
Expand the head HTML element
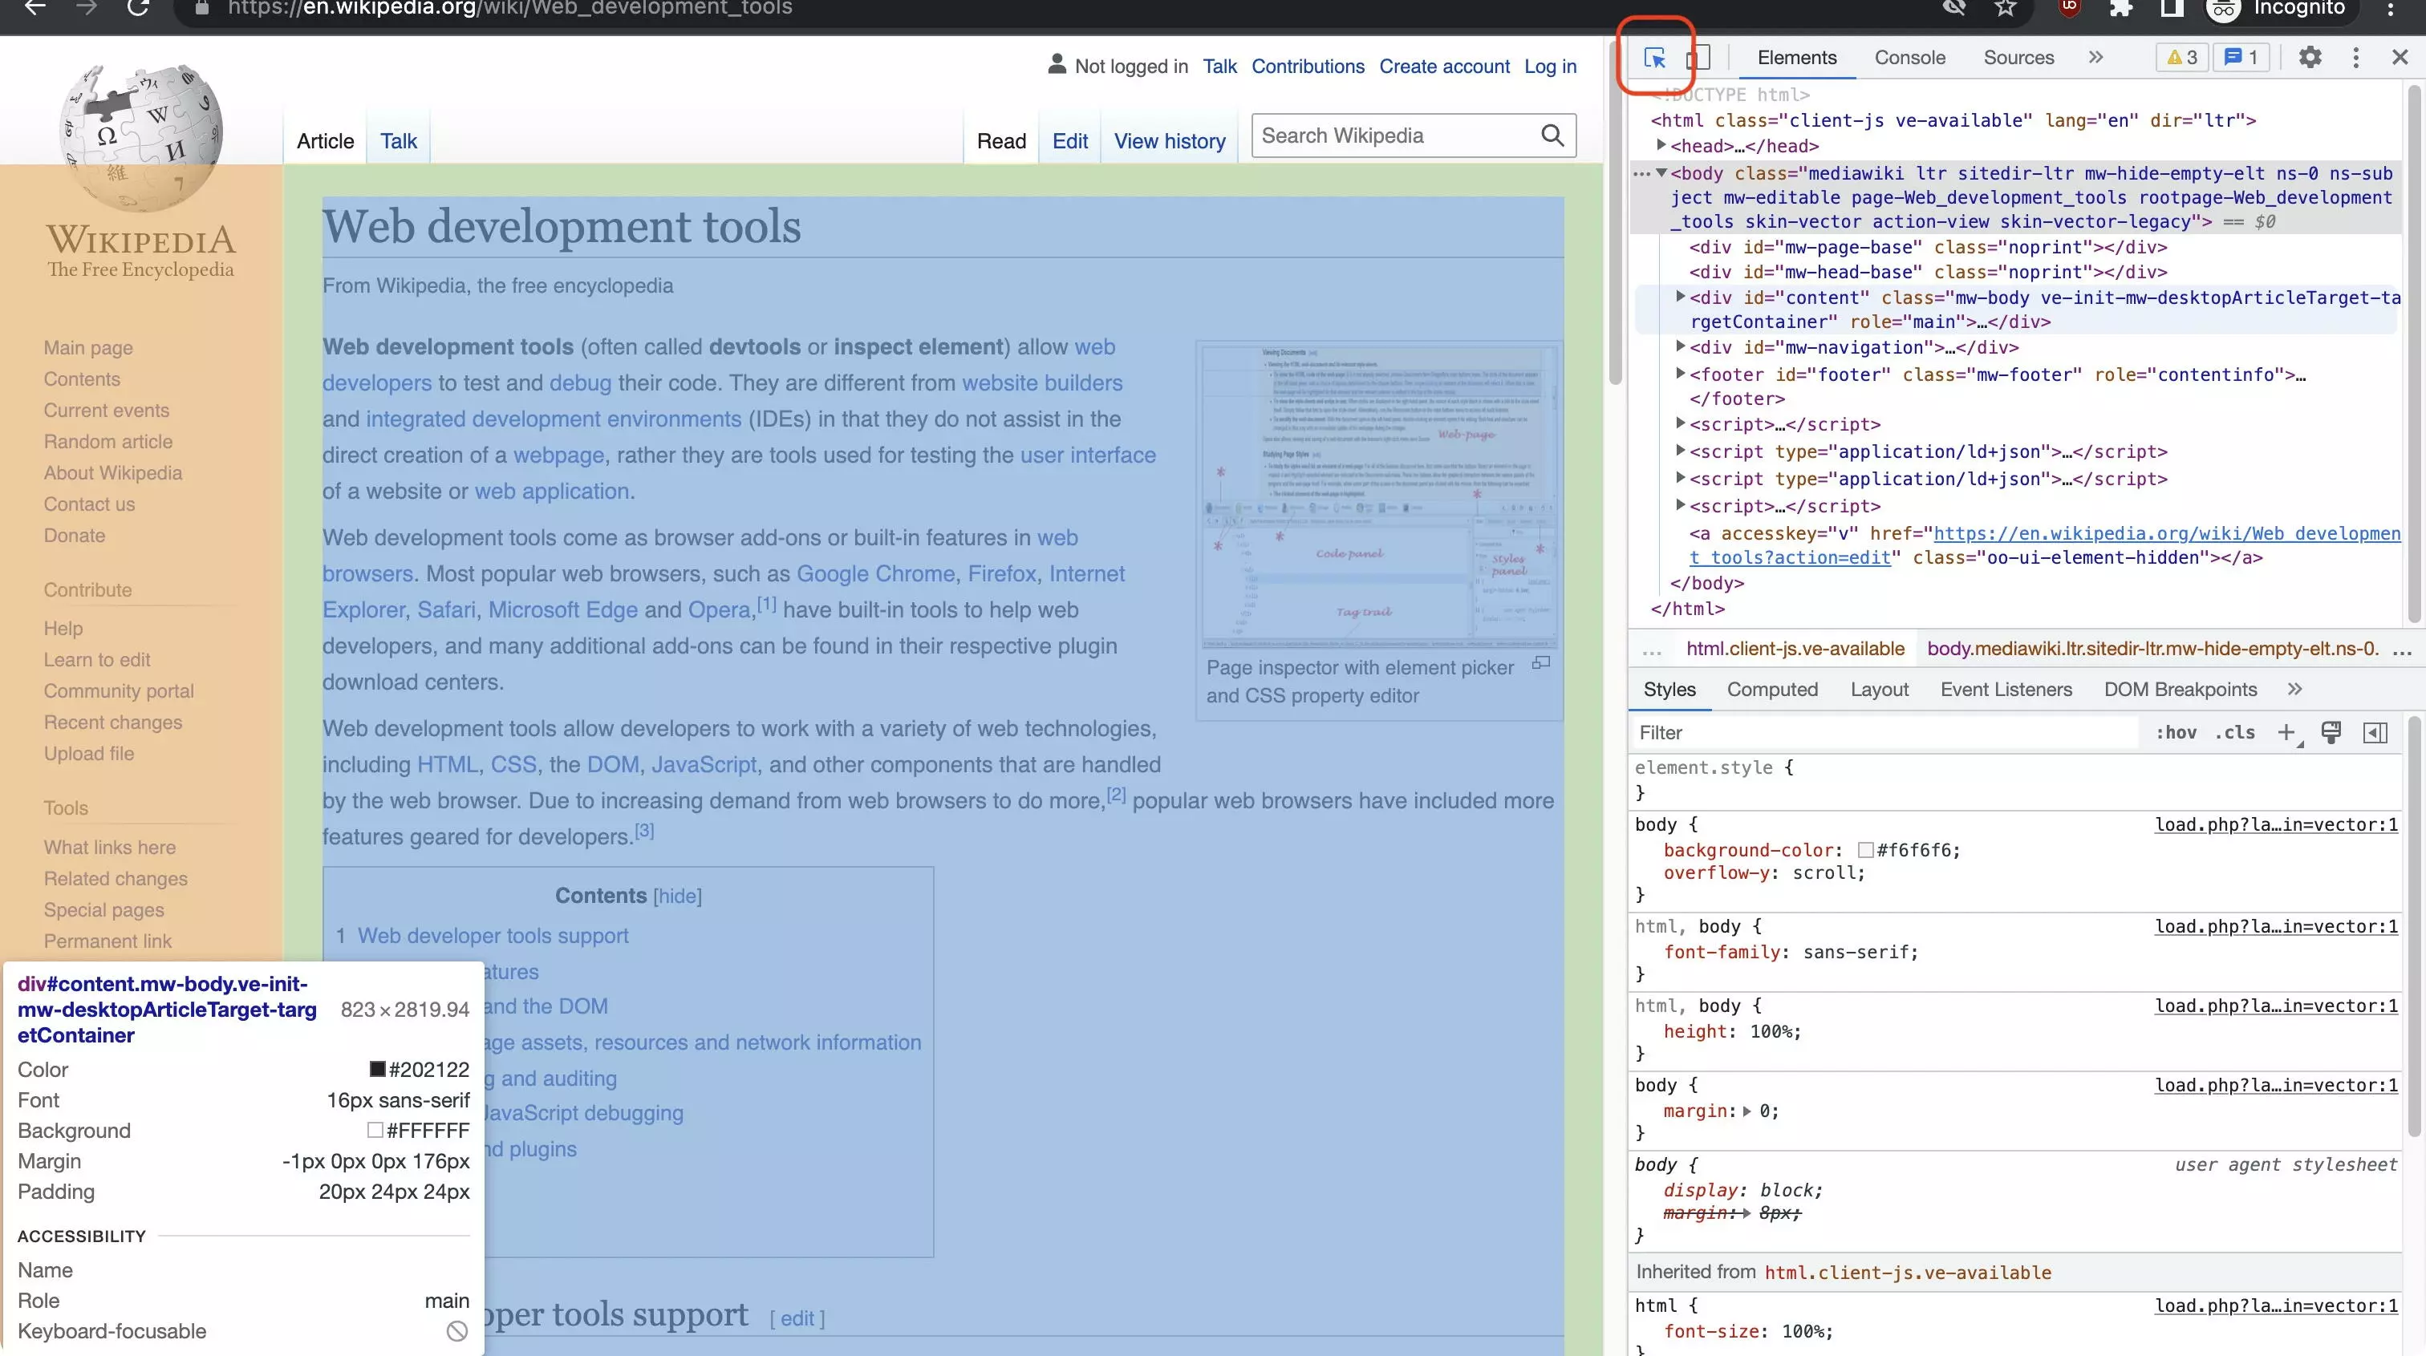point(1663,147)
